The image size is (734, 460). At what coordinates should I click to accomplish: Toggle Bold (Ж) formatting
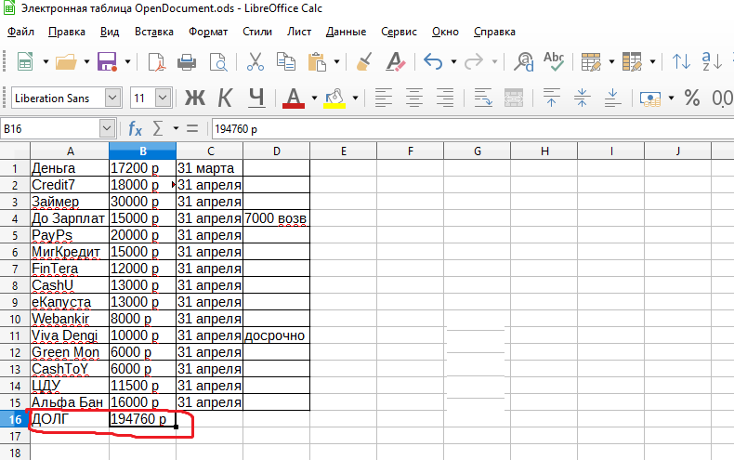click(195, 99)
